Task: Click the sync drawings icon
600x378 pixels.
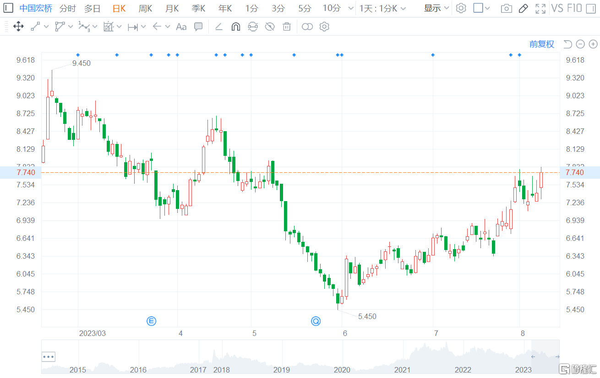Action: click(253, 27)
